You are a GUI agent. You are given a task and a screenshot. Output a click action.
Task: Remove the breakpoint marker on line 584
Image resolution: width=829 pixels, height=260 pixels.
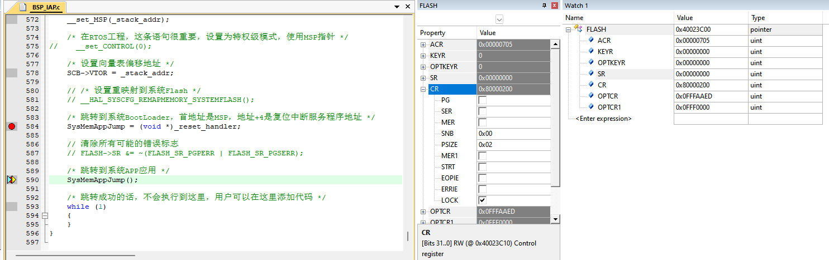pyautogui.click(x=12, y=126)
